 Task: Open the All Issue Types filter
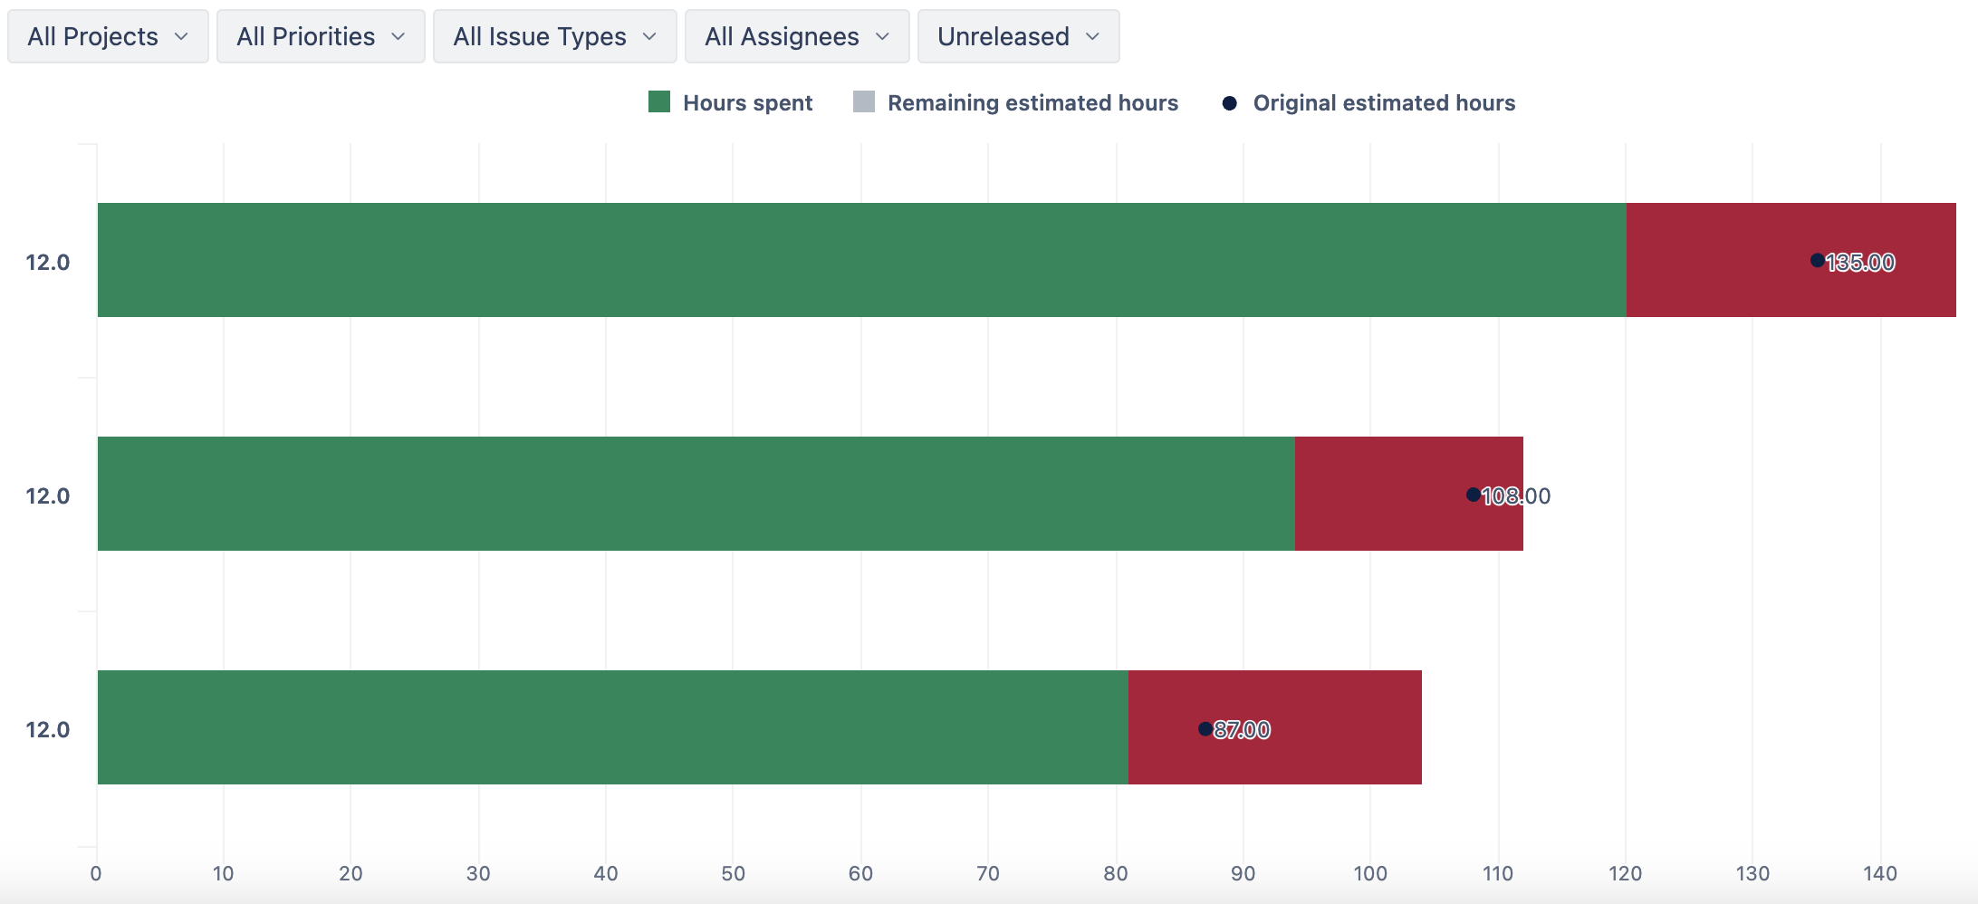554,36
